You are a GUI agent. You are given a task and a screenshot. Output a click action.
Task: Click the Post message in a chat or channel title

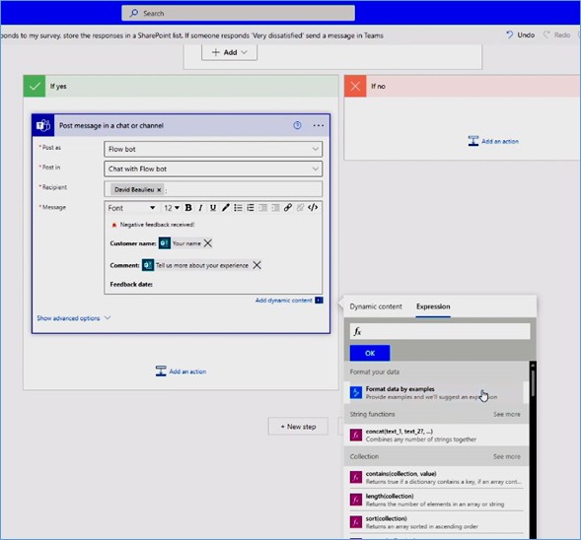pyautogui.click(x=111, y=125)
